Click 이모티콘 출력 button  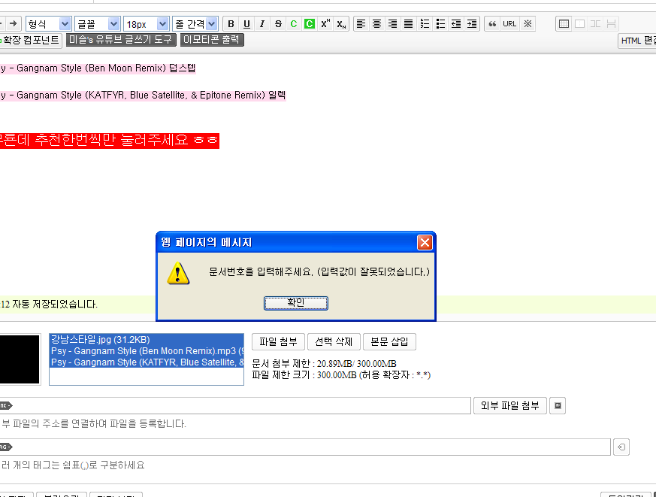point(212,40)
